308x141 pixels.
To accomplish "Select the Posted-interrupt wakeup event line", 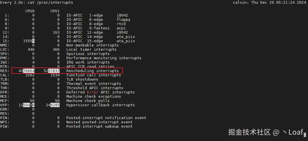I will point(99,126).
